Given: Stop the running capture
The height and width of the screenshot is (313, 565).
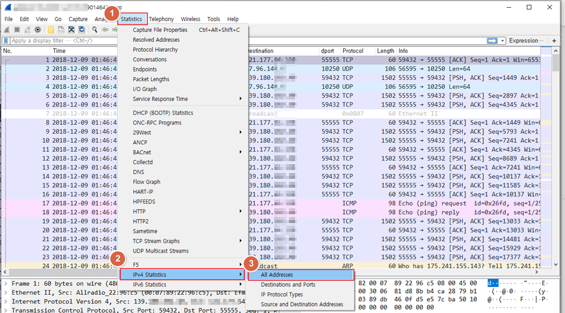Looking at the screenshot, I should point(17,29).
